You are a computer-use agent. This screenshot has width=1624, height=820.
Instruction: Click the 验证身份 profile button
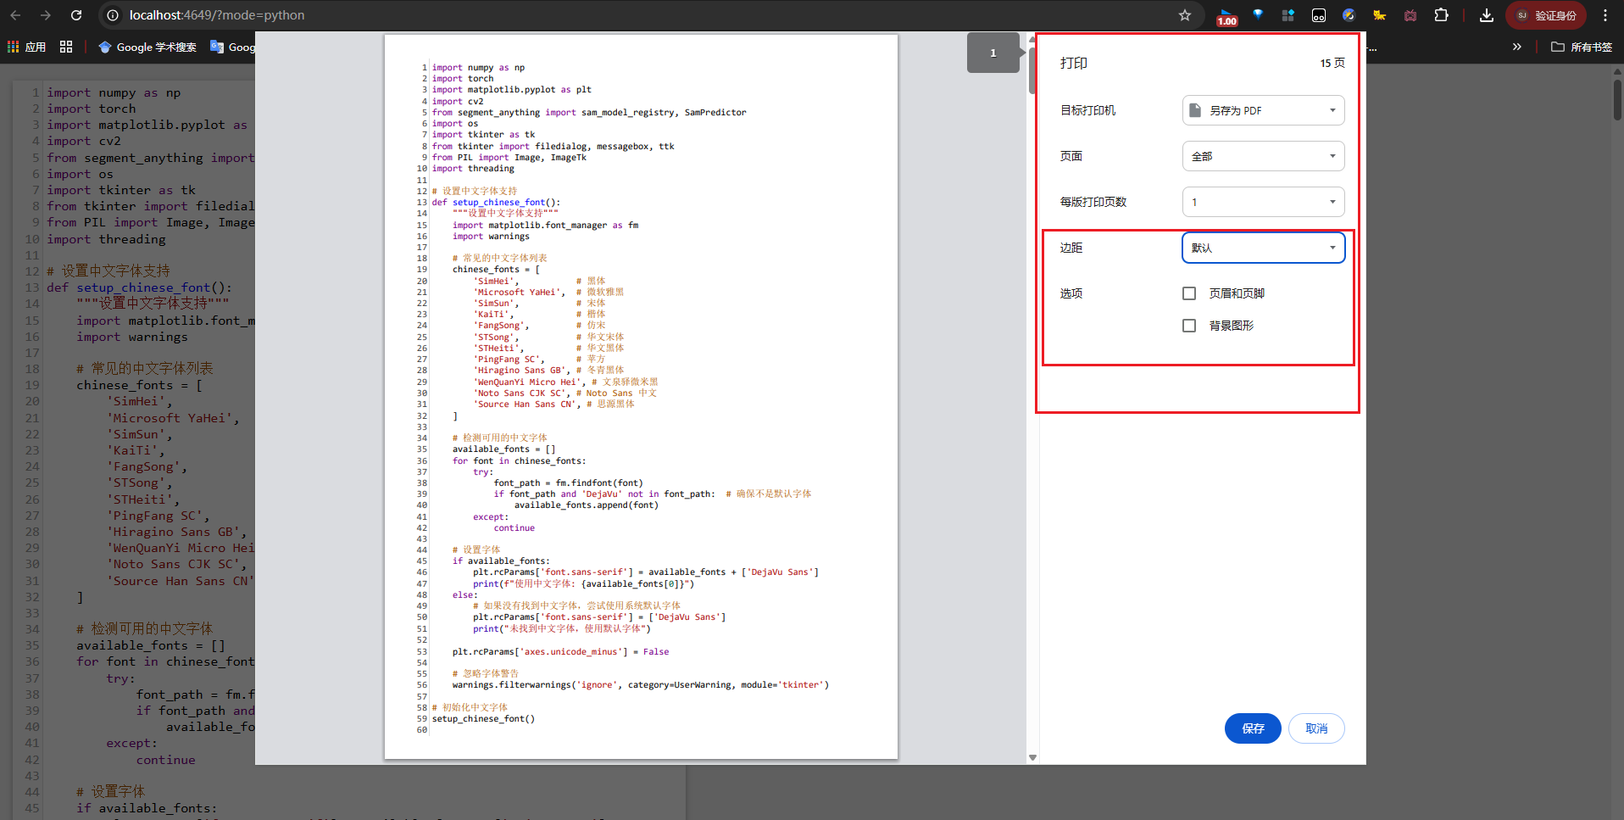1546,15
